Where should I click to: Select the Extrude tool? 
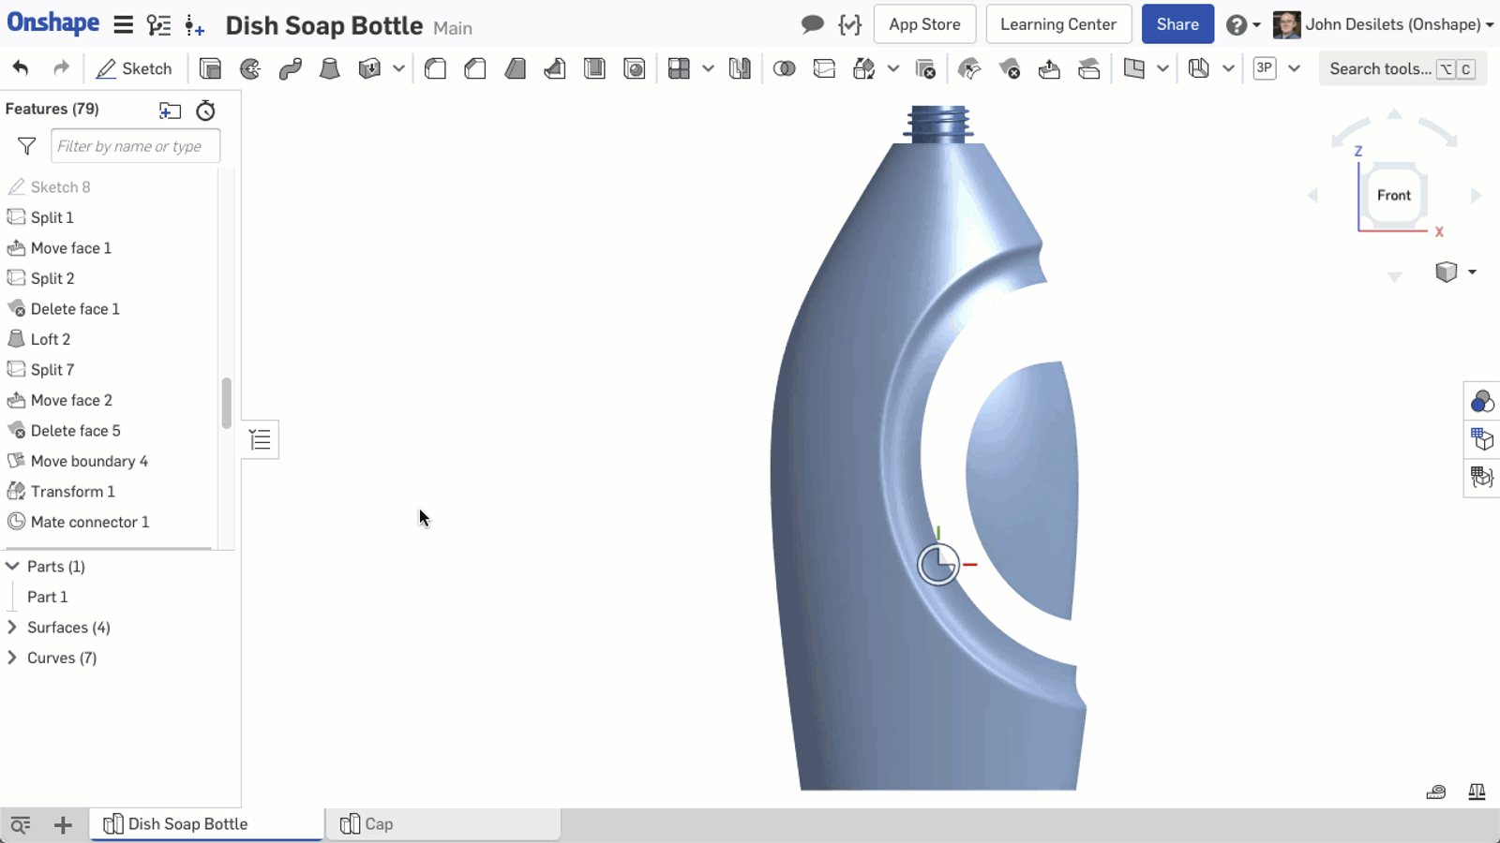pos(210,68)
